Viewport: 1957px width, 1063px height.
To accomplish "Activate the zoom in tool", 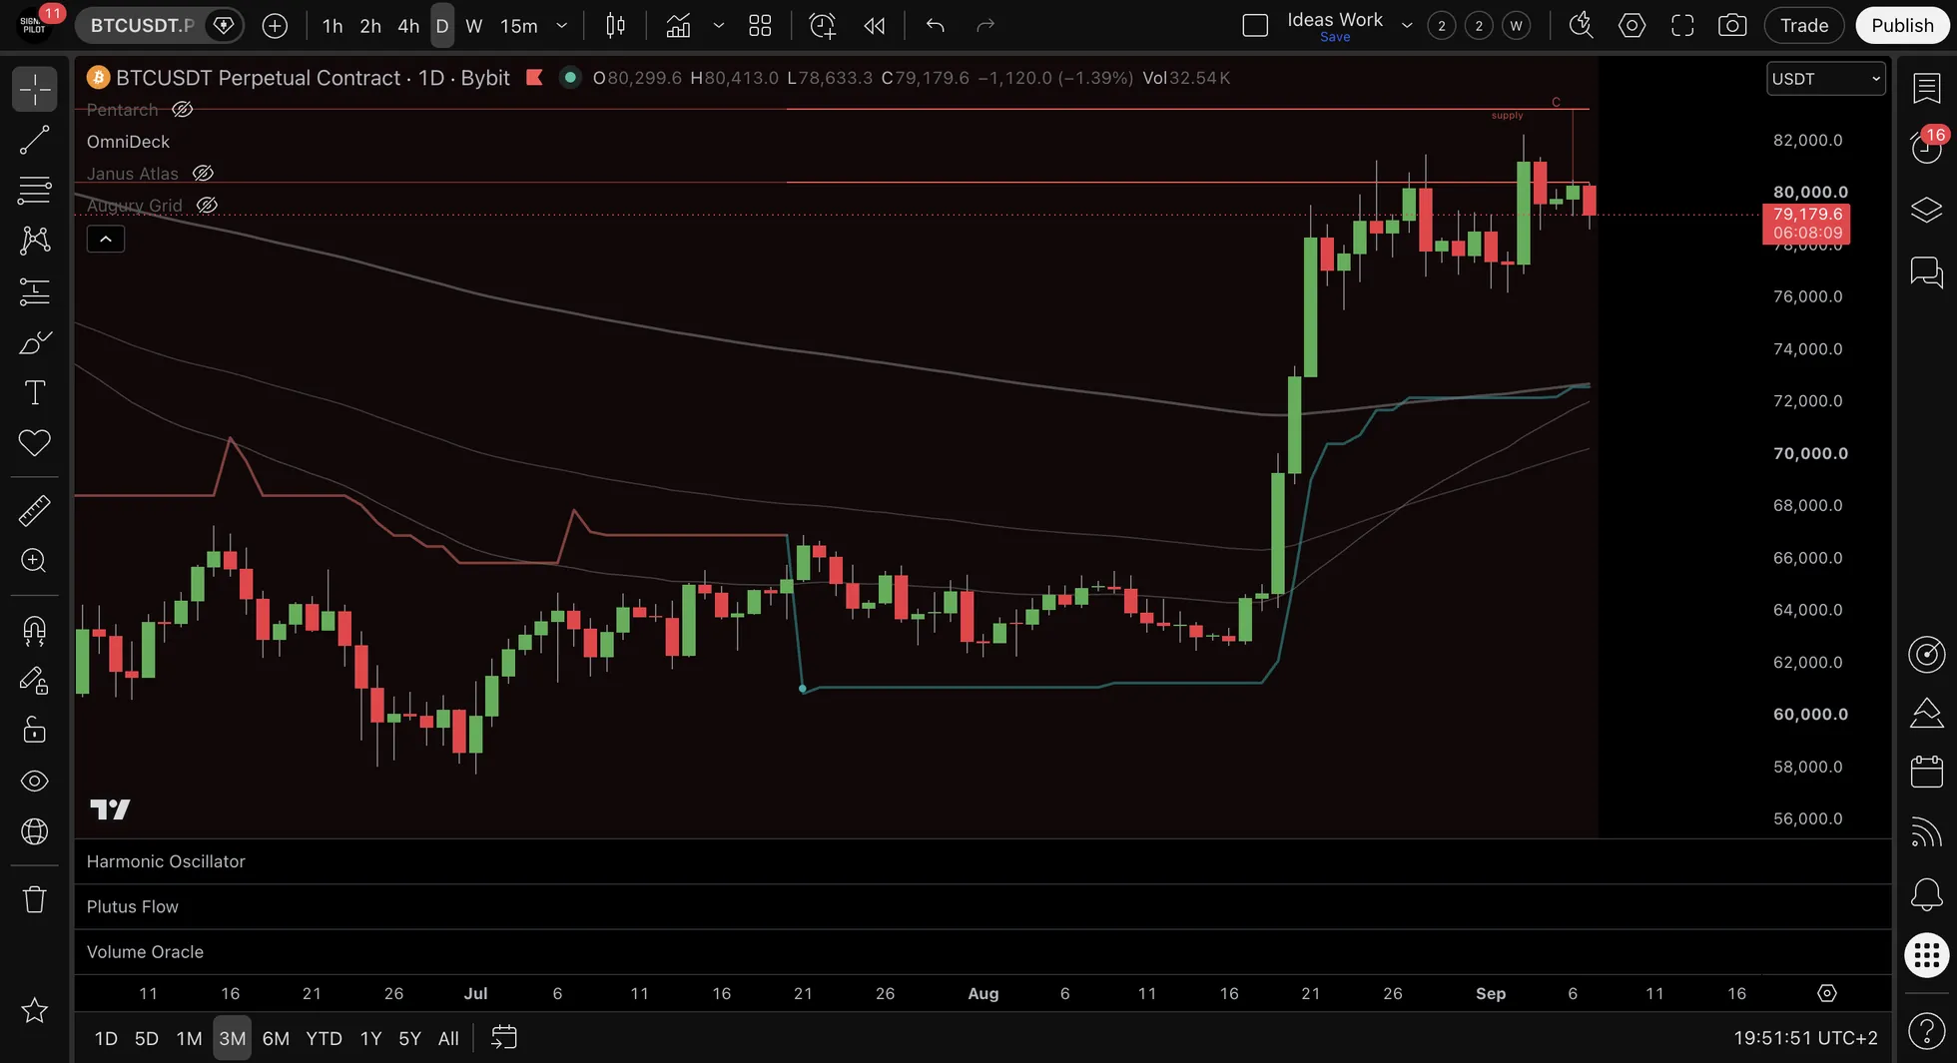I will (x=34, y=561).
